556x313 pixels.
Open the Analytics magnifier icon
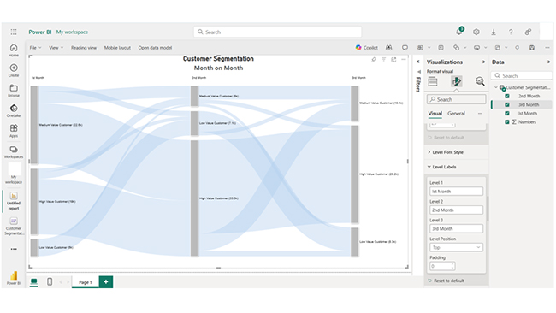point(480,81)
